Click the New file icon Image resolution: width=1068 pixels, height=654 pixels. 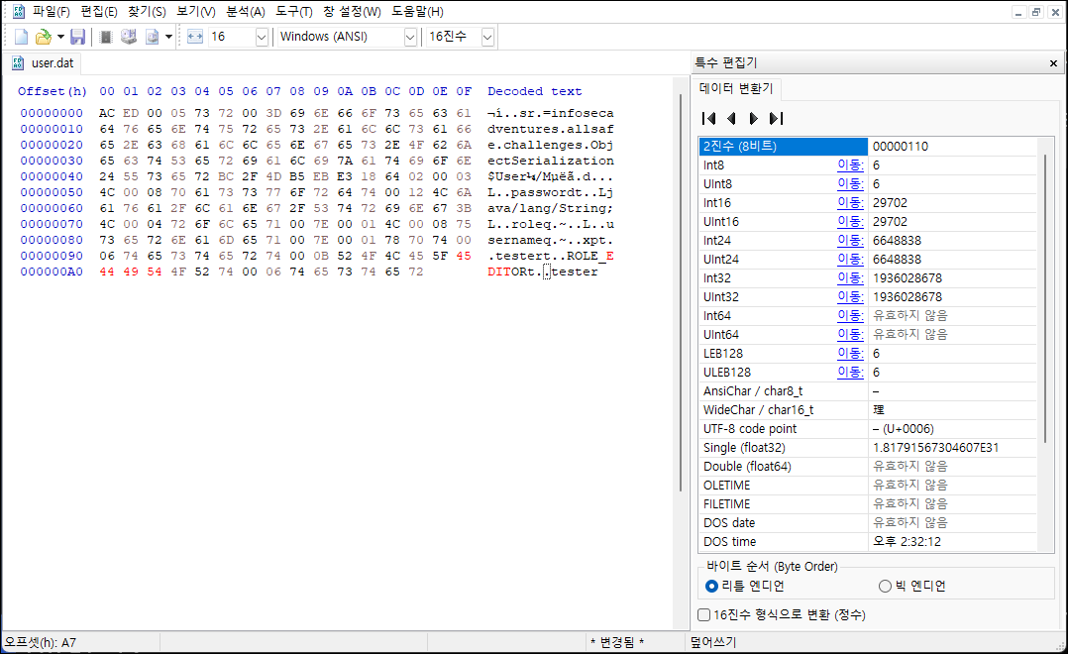click(21, 37)
